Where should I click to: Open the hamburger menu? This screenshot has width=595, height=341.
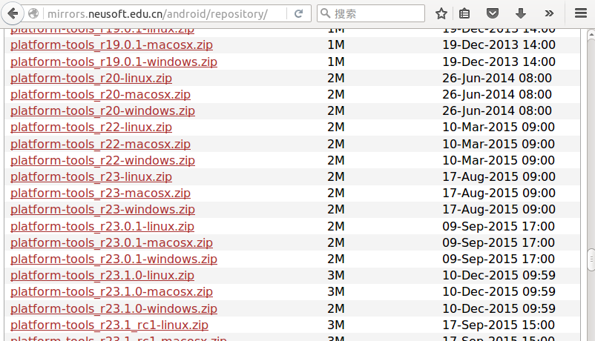pos(581,13)
